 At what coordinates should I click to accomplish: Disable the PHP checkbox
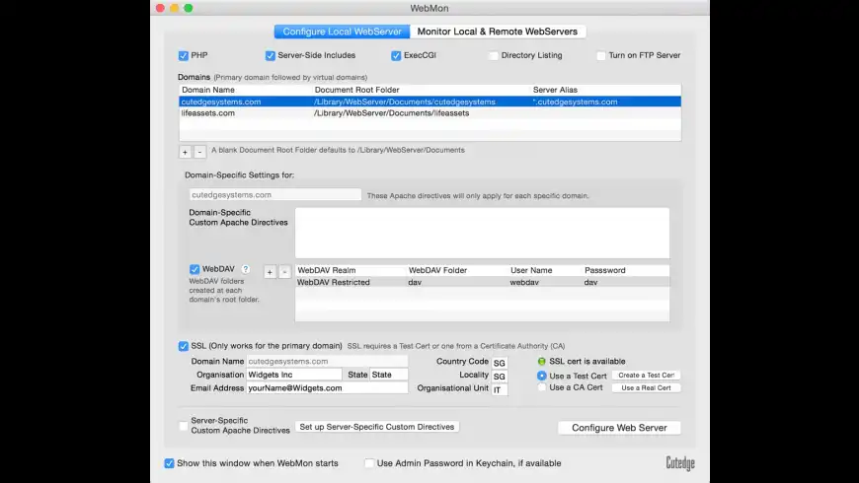coord(184,55)
